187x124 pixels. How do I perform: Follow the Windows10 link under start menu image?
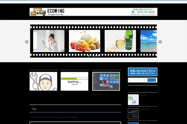(97, 94)
